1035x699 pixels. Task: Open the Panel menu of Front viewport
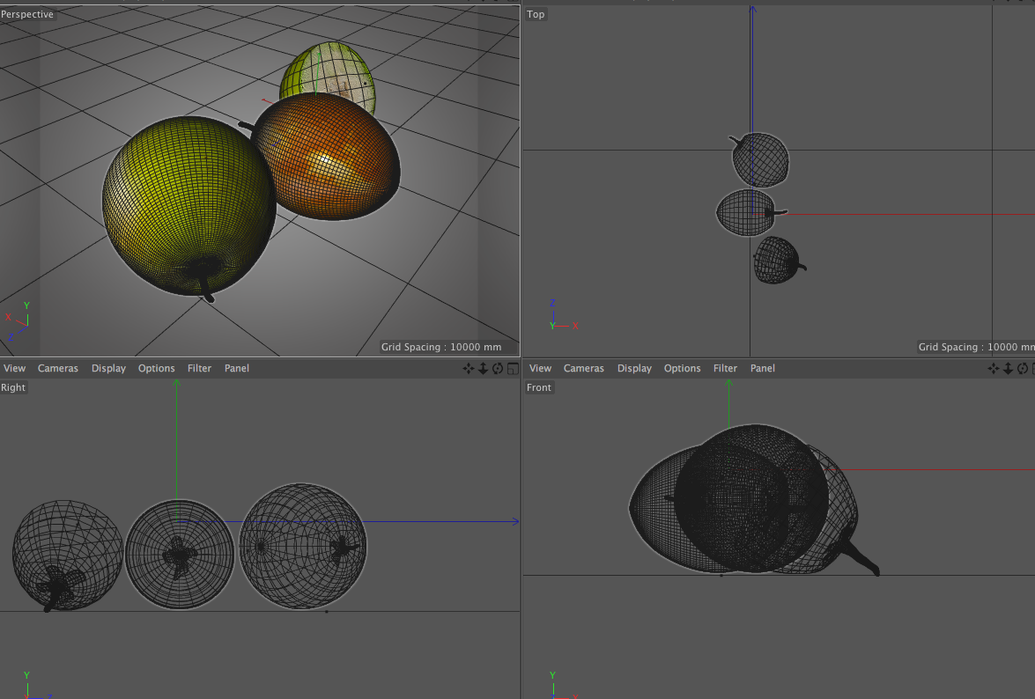coord(763,369)
